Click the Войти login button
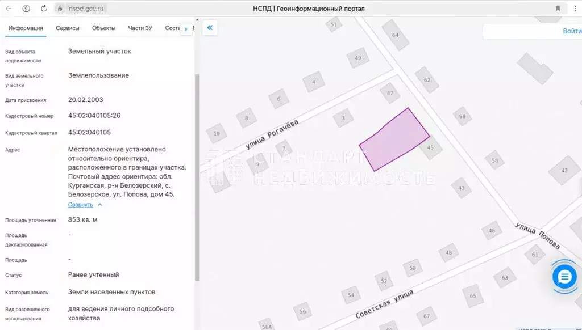This screenshot has height=330, width=582. point(572,31)
